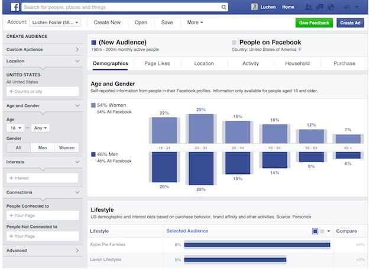
Task: Click the Lavish Lifestyles row label
Action: click(105, 260)
